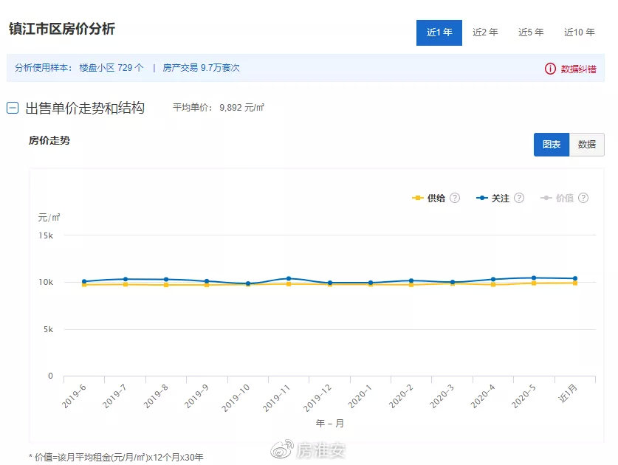This screenshot has width=618, height=465.
Task: Click the 价值 formula footnote text
Action: (116, 457)
